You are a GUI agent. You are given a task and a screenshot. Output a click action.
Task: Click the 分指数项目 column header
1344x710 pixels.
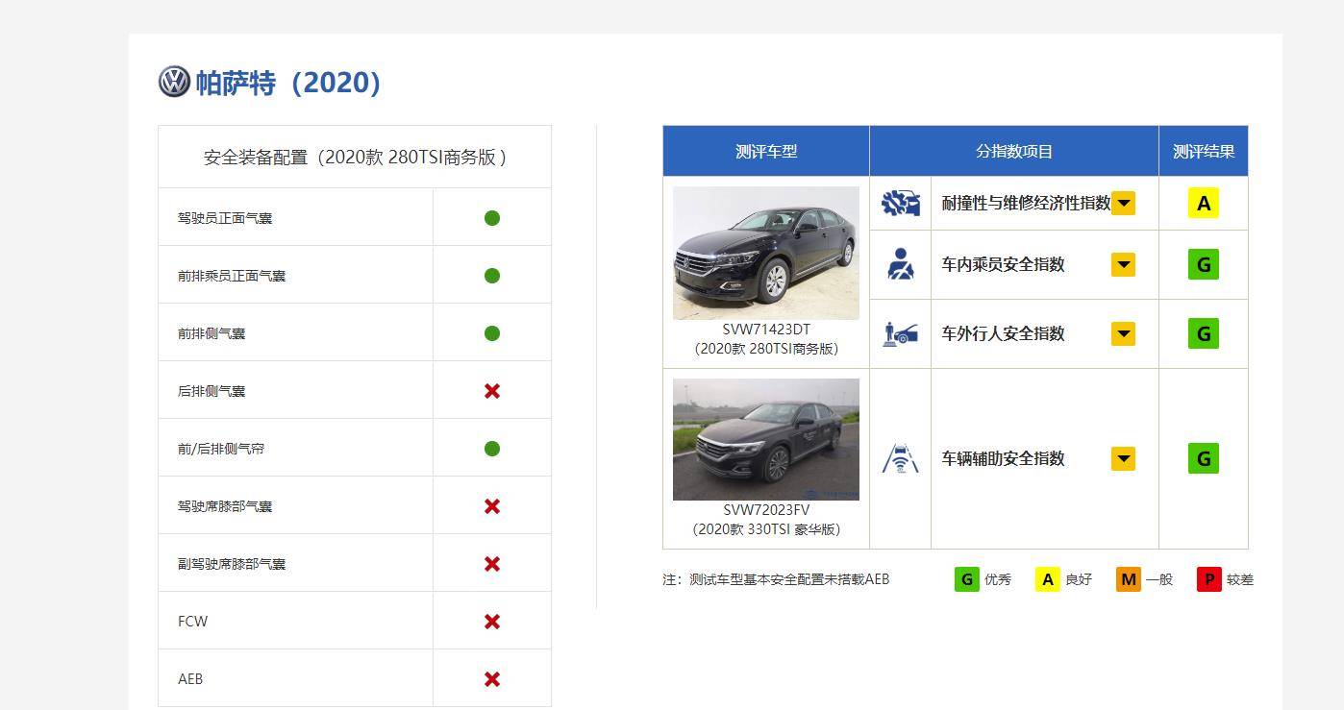(1014, 151)
